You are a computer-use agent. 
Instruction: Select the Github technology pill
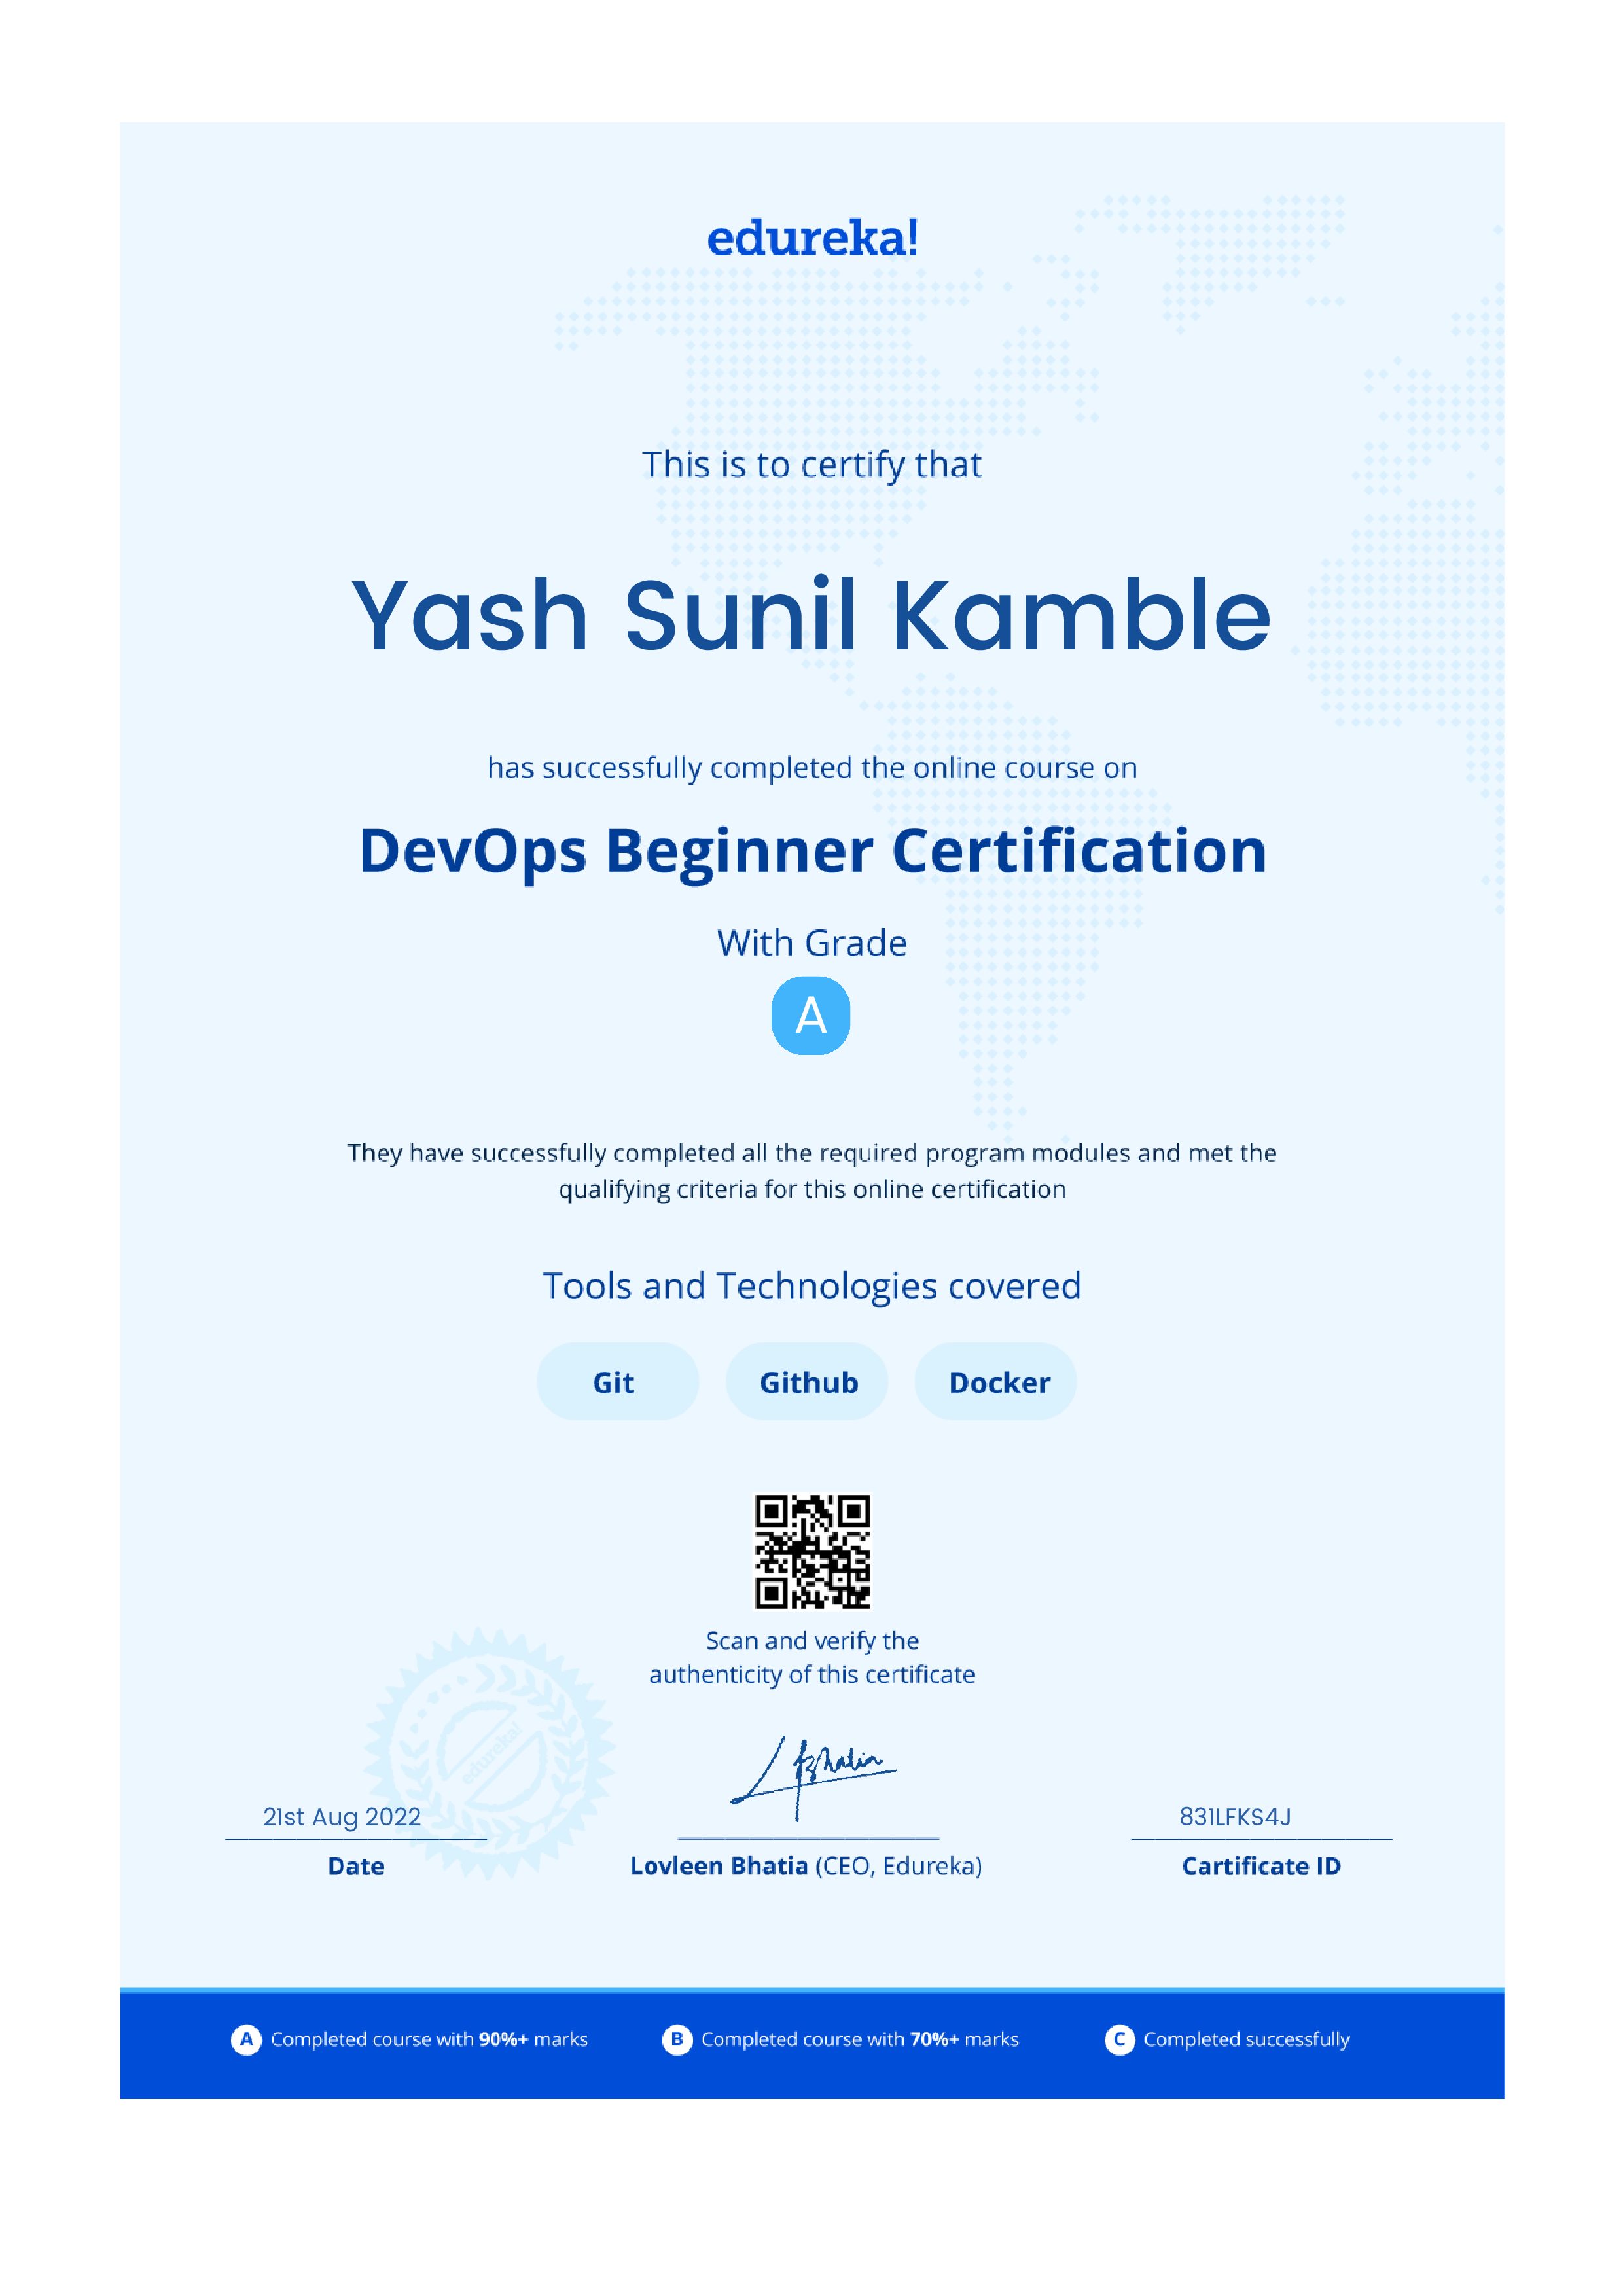click(x=807, y=1382)
